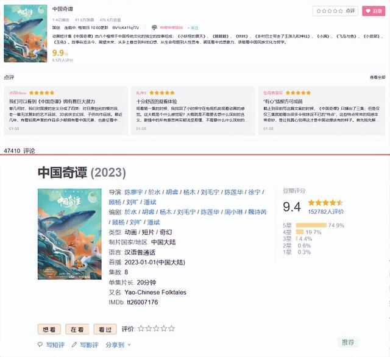Click 查看全部 to view all reviews
390x357 pixels.
[x=378, y=77]
